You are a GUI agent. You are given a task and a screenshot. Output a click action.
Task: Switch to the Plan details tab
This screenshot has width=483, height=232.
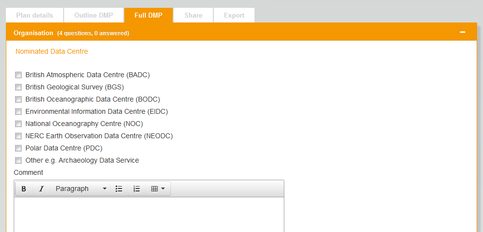34,15
